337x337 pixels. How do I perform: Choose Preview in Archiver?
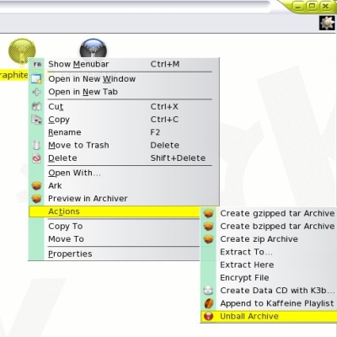(x=124, y=199)
